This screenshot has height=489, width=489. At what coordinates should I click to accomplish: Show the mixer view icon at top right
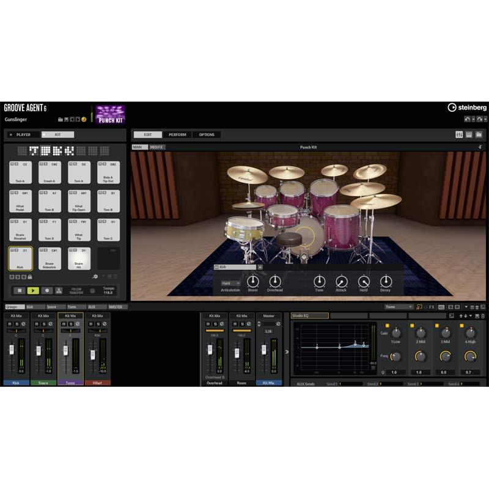click(459, 134)
